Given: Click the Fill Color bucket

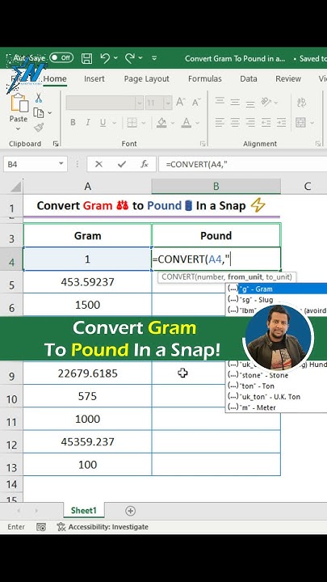Looking at the screenshot, I should (161, 122).
